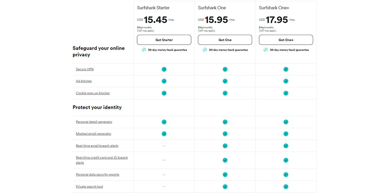The image size is (386, 193).
Task: Click money-back guarantee icon under Get One+
Action: tap(266, 50)
